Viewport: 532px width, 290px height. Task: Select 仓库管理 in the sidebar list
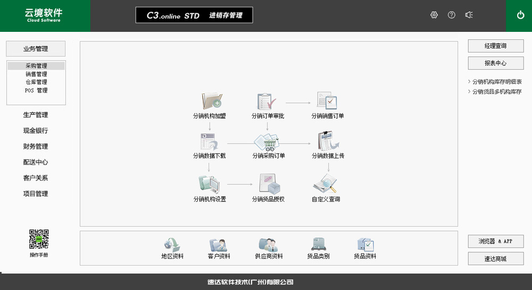click(36, 82)
